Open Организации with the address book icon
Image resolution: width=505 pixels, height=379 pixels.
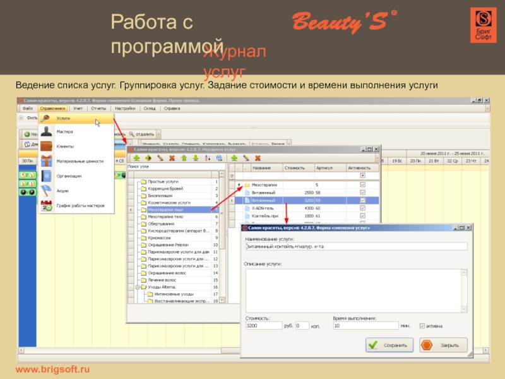(x=76, y=176)
